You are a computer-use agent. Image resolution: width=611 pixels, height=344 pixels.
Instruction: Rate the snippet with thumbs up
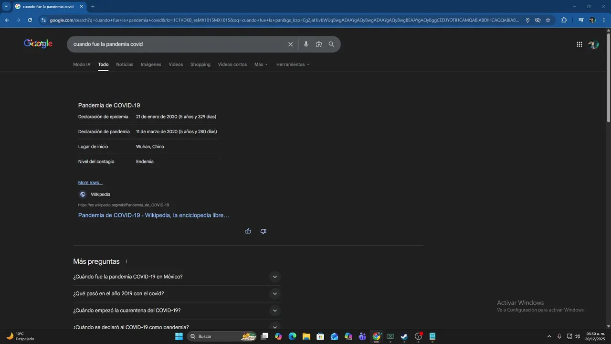tap(248, 231)
